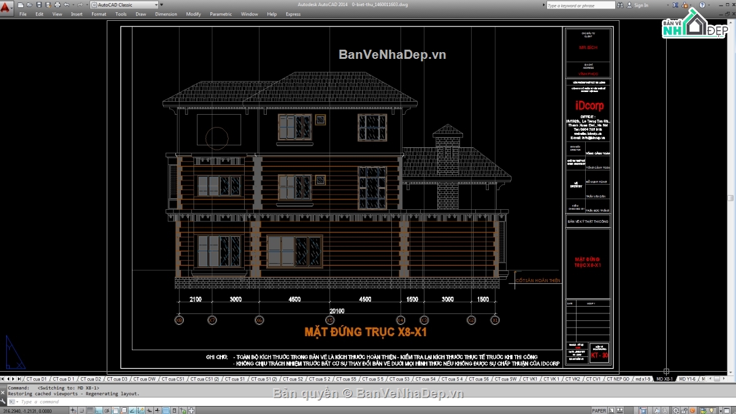Close the command line window

(2, 393)
